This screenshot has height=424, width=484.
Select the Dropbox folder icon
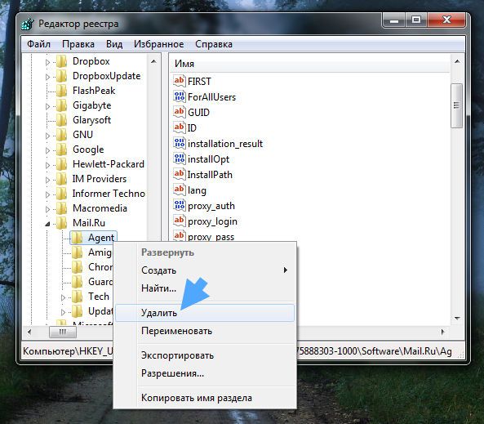tap(61, 61)
